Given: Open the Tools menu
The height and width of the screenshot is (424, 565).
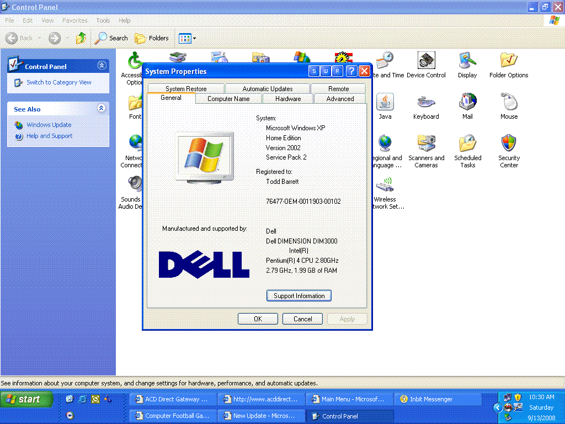Looking at the screenshot, I should tap(103, 20).
